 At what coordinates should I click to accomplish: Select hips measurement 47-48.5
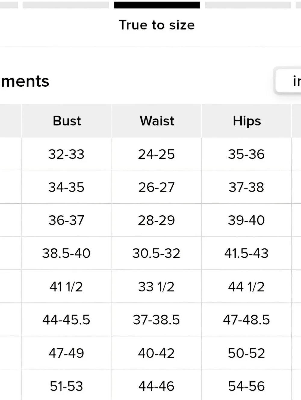[247, 320]
